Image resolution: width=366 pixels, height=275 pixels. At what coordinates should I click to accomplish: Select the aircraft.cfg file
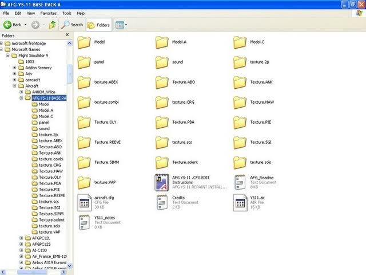(x=96, y=203)
